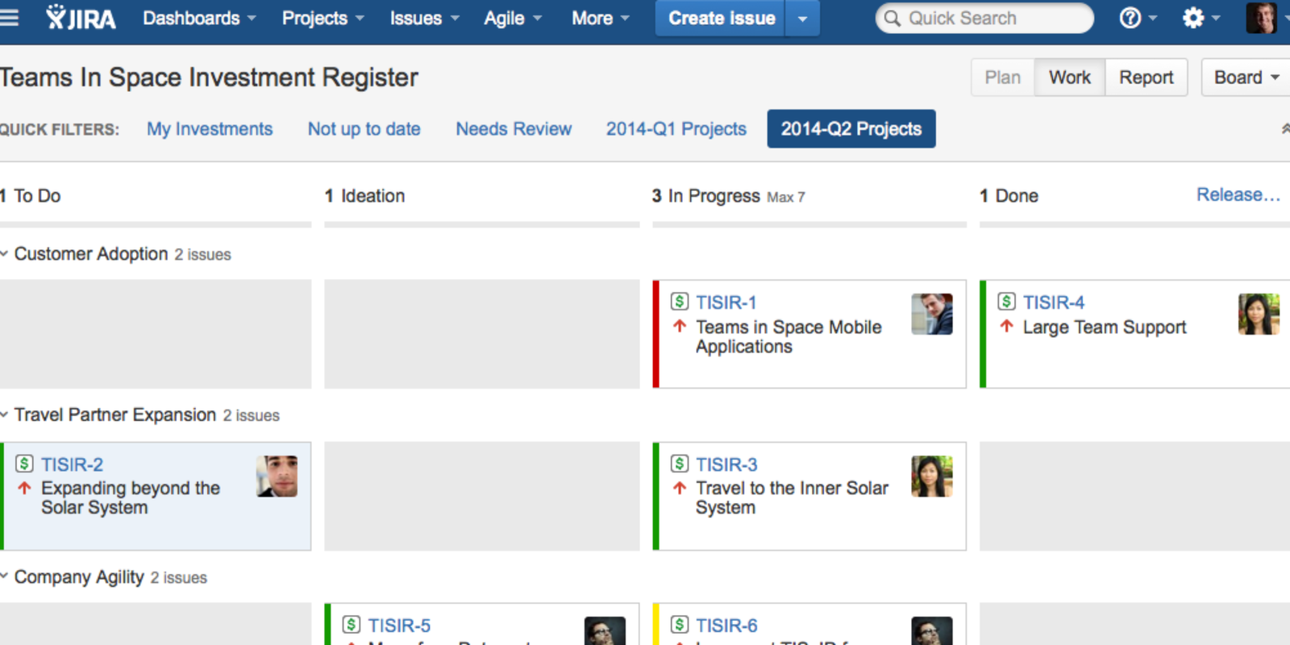Collapse the Travel Partner Expansion swimlane
The width and height of the screenshot is (1290, 645).
click(5, 415)
